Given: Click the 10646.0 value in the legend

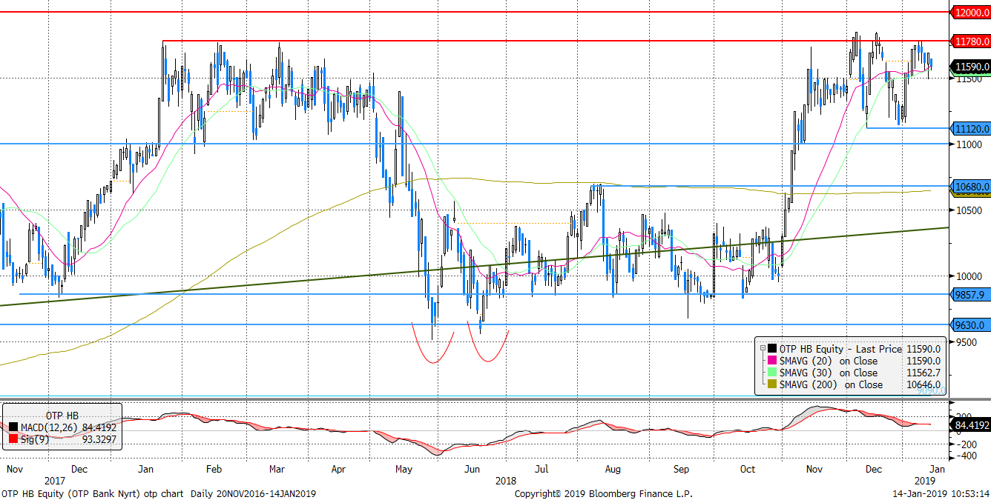Looking at the screenshot, I should [x=923, y=384].
